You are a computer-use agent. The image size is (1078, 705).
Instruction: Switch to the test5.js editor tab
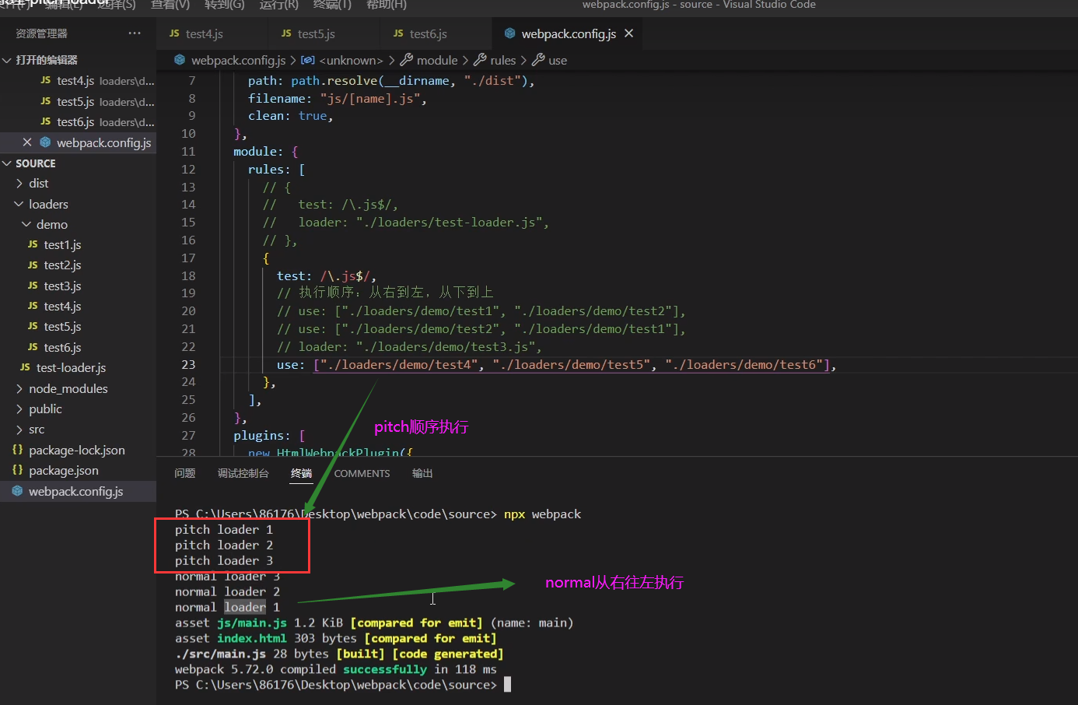pos(324,33)
